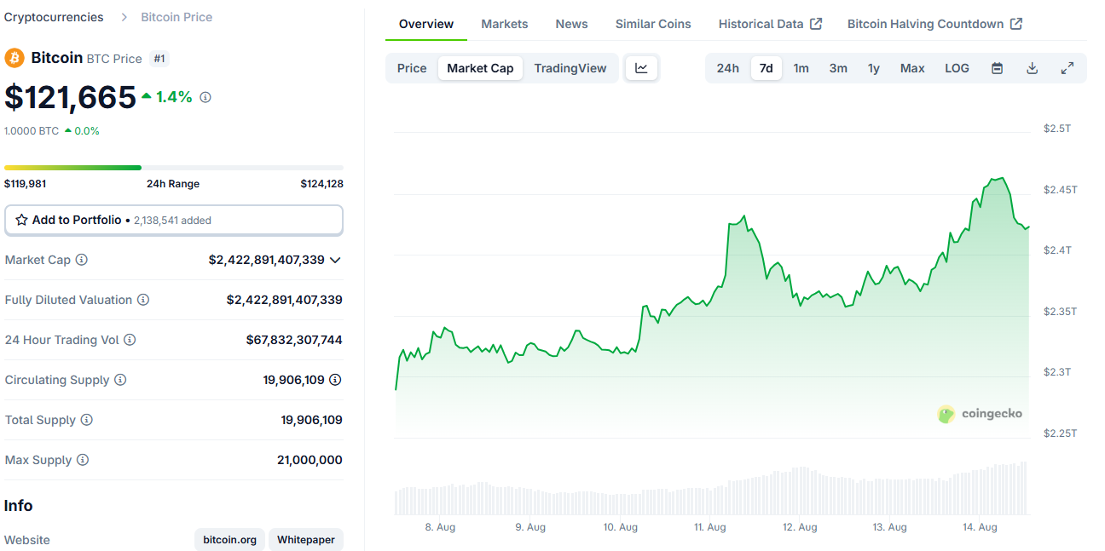Download chart data icon
This screenshot has width=1105, height=551.
point(1032,68)
